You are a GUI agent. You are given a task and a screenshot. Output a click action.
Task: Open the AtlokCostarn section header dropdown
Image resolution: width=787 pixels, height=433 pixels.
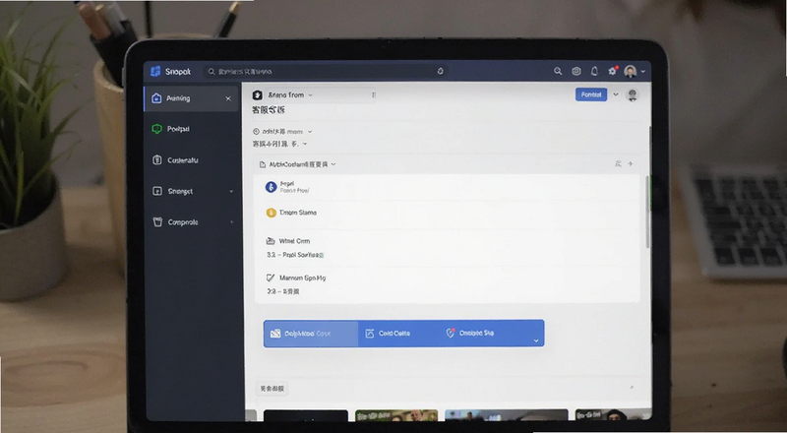click(298, 164)
